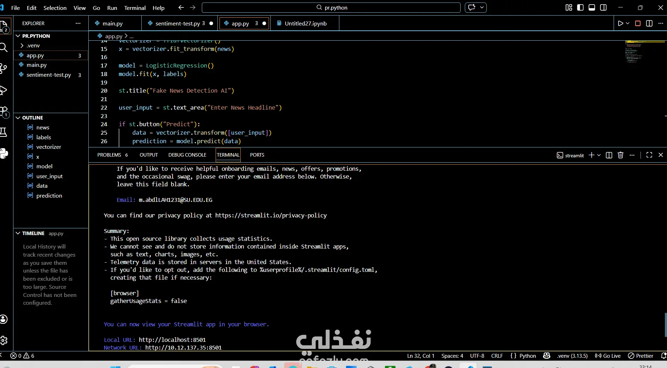Open Copilot status icon in status bar
667x368 pixels.
coord(546,356)
